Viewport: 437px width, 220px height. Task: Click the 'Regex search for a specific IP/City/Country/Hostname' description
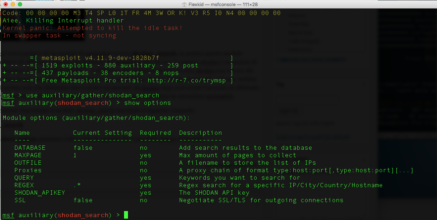[x=281, y=185]
